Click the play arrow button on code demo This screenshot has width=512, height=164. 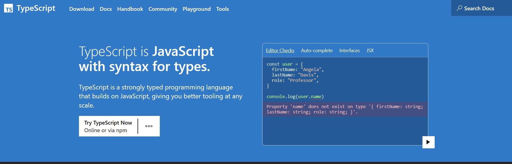click(x=428, y=142)
